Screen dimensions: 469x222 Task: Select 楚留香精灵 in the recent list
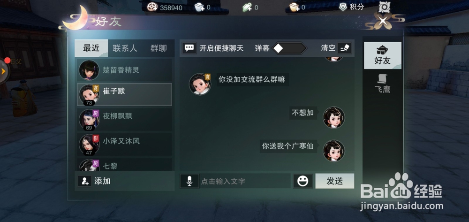[124, 70]
